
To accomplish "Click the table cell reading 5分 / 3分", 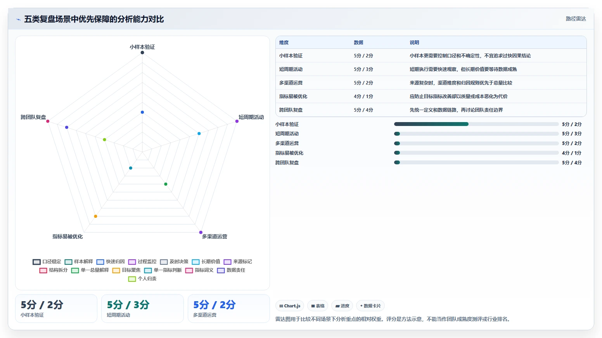I will 363,69.
